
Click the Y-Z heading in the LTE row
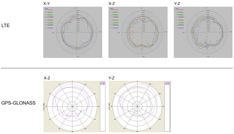click(x=177, y=4)
